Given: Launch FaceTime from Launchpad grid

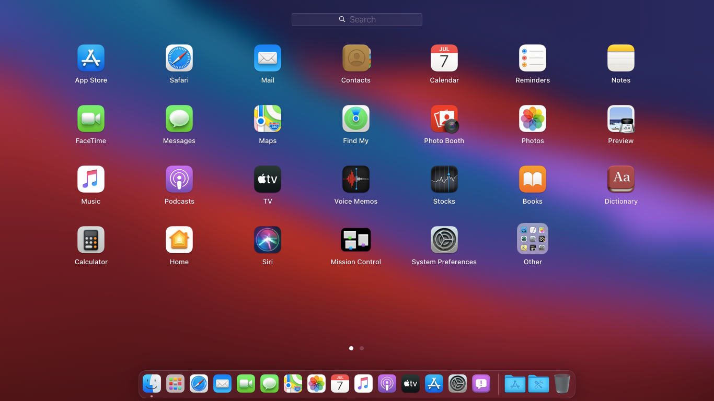Looking at the screenshot, I should 91,119.
